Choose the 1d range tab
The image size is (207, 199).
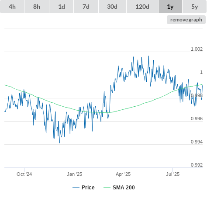click(x=62, y=7)
